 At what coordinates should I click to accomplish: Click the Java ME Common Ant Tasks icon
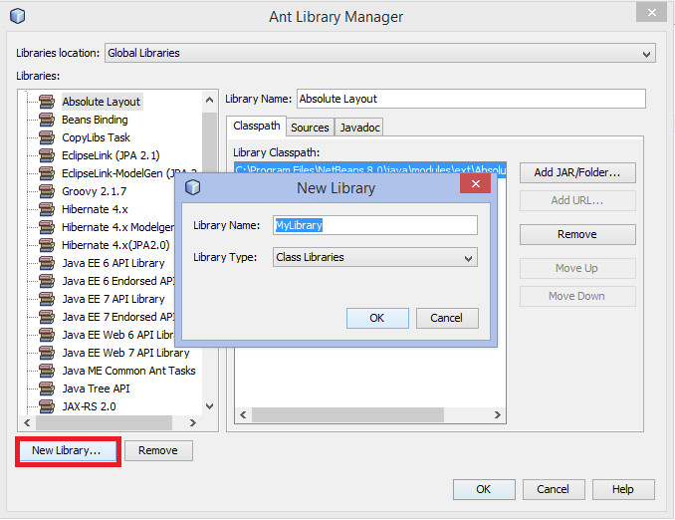[45, 371]
